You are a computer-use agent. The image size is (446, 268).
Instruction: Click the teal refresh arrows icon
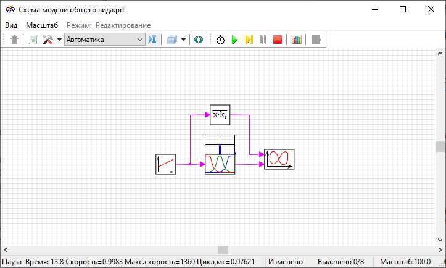(198, 40)
